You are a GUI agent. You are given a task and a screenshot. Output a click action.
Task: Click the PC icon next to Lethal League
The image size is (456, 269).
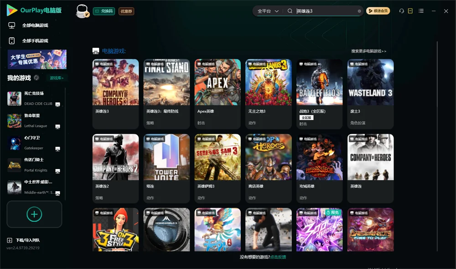pos(57,127)
